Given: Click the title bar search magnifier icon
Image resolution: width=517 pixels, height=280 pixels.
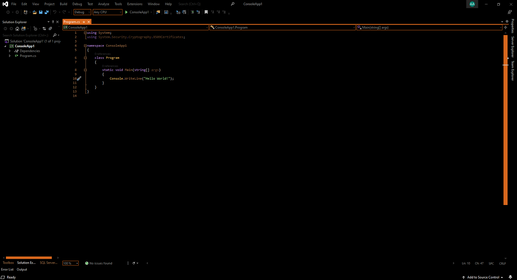Looking at the screenshot, I should click(x=232, y=4).
